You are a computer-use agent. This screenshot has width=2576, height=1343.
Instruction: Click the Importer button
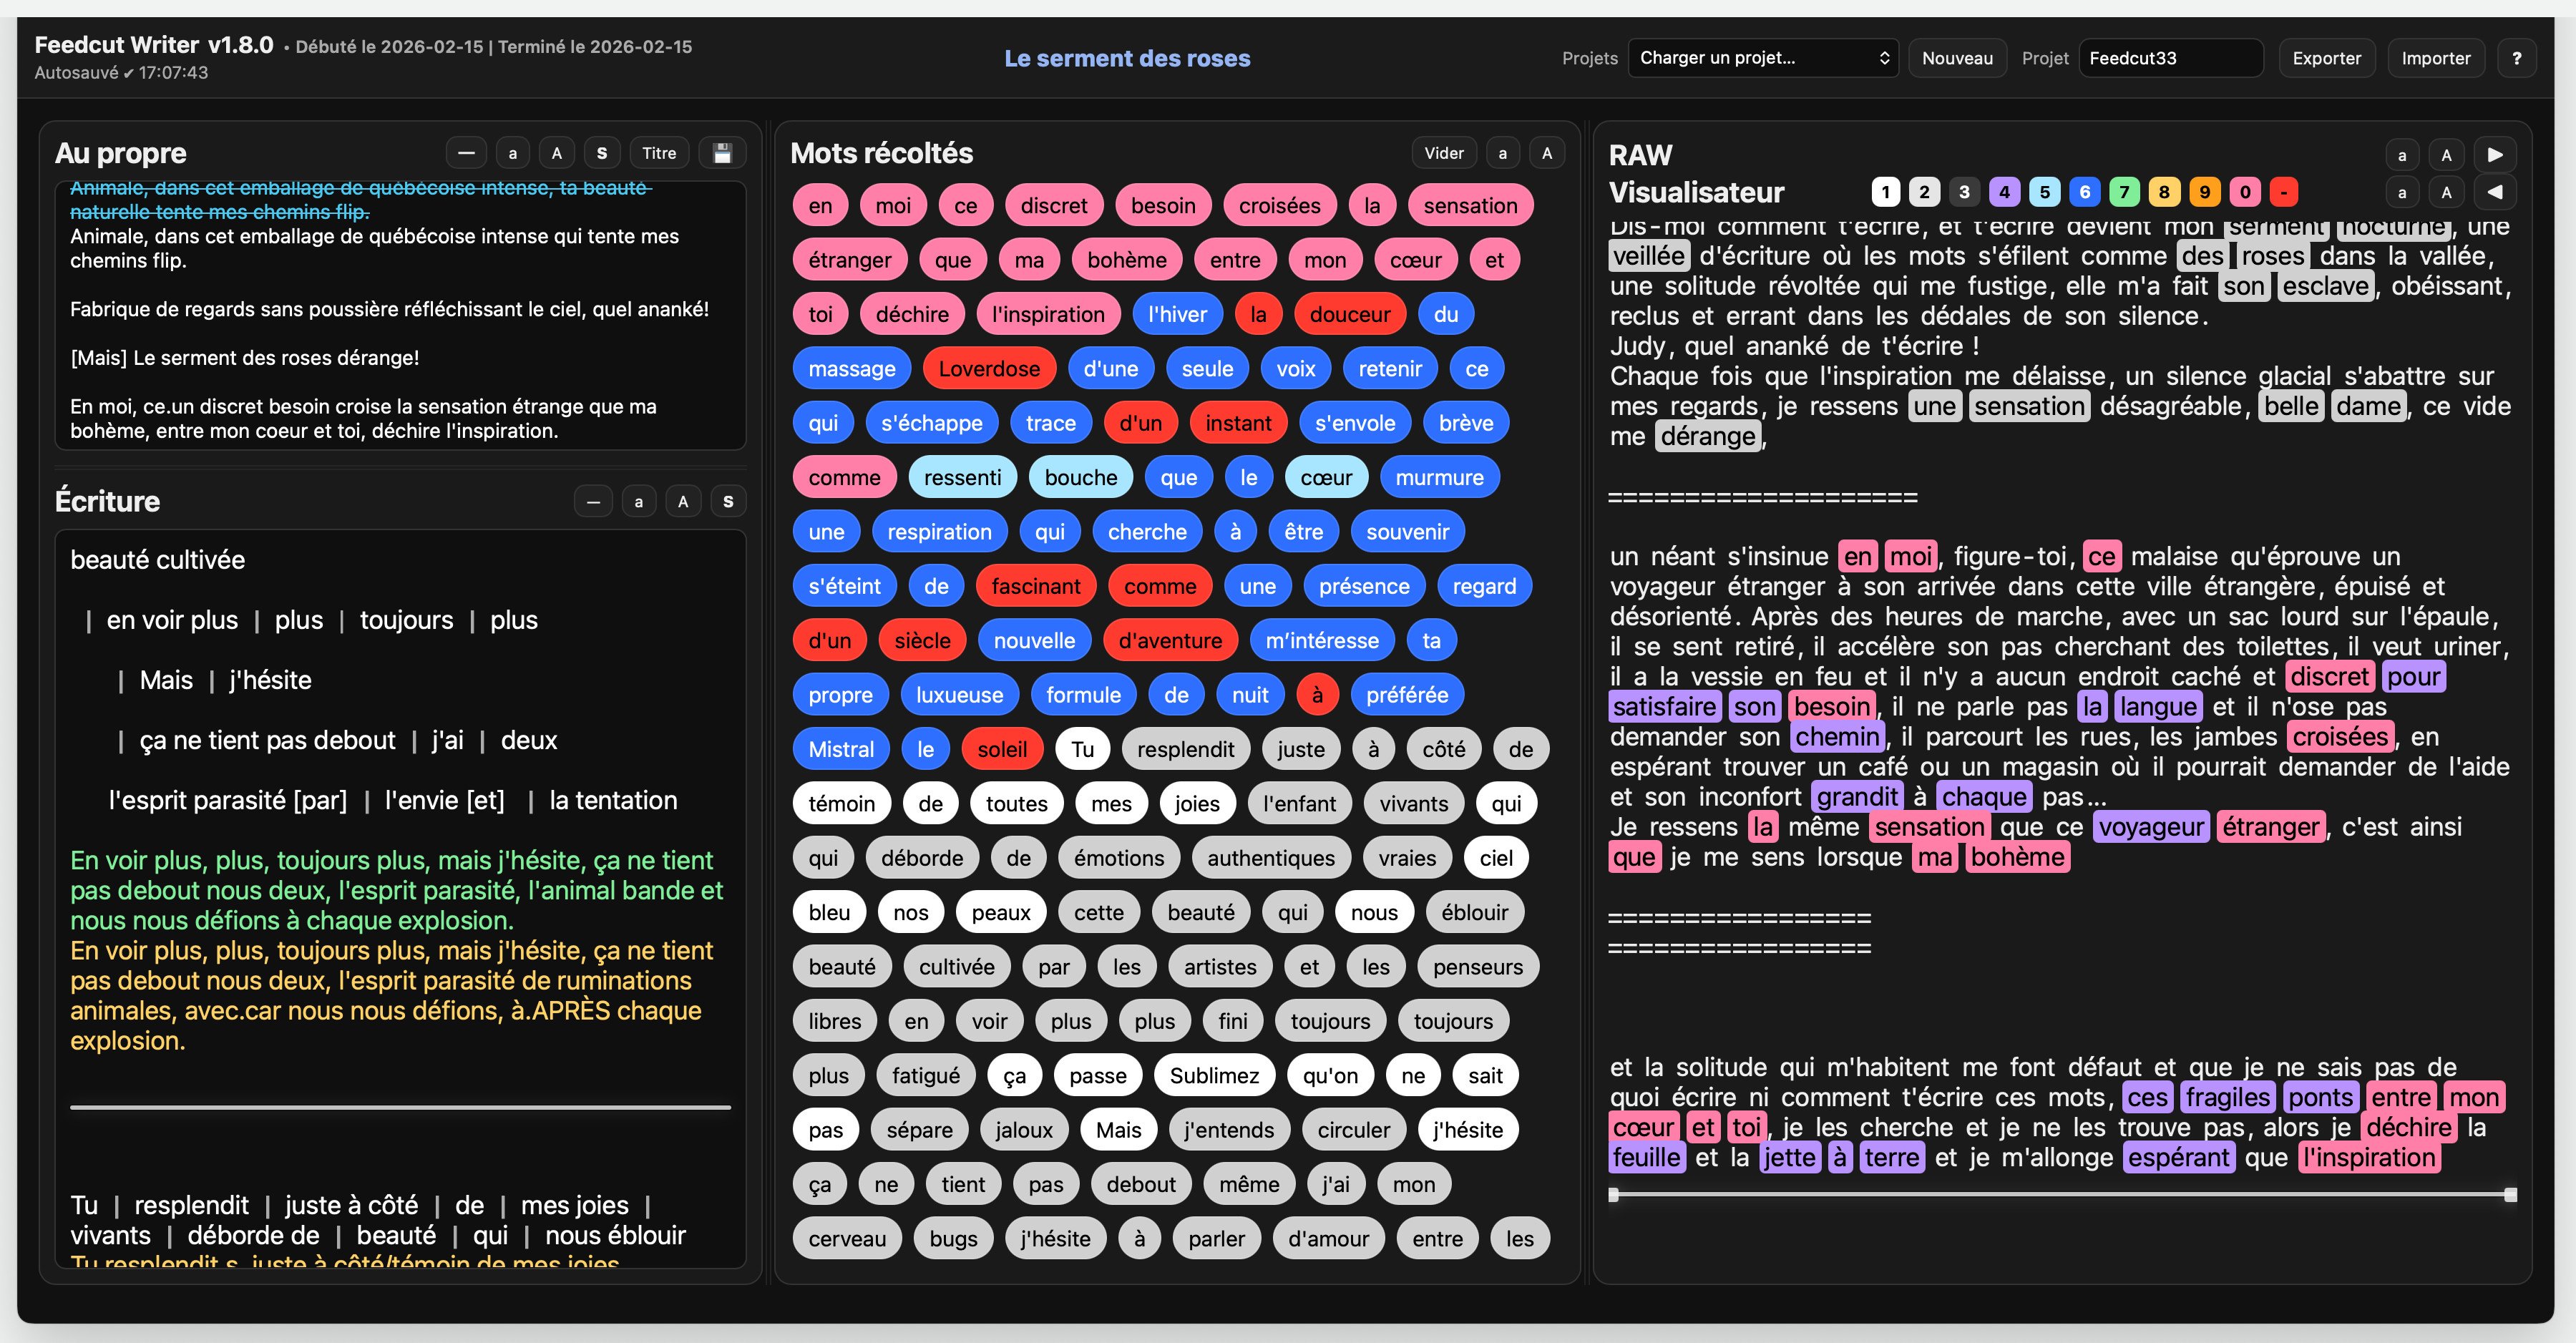click(x=2435, y=58)
